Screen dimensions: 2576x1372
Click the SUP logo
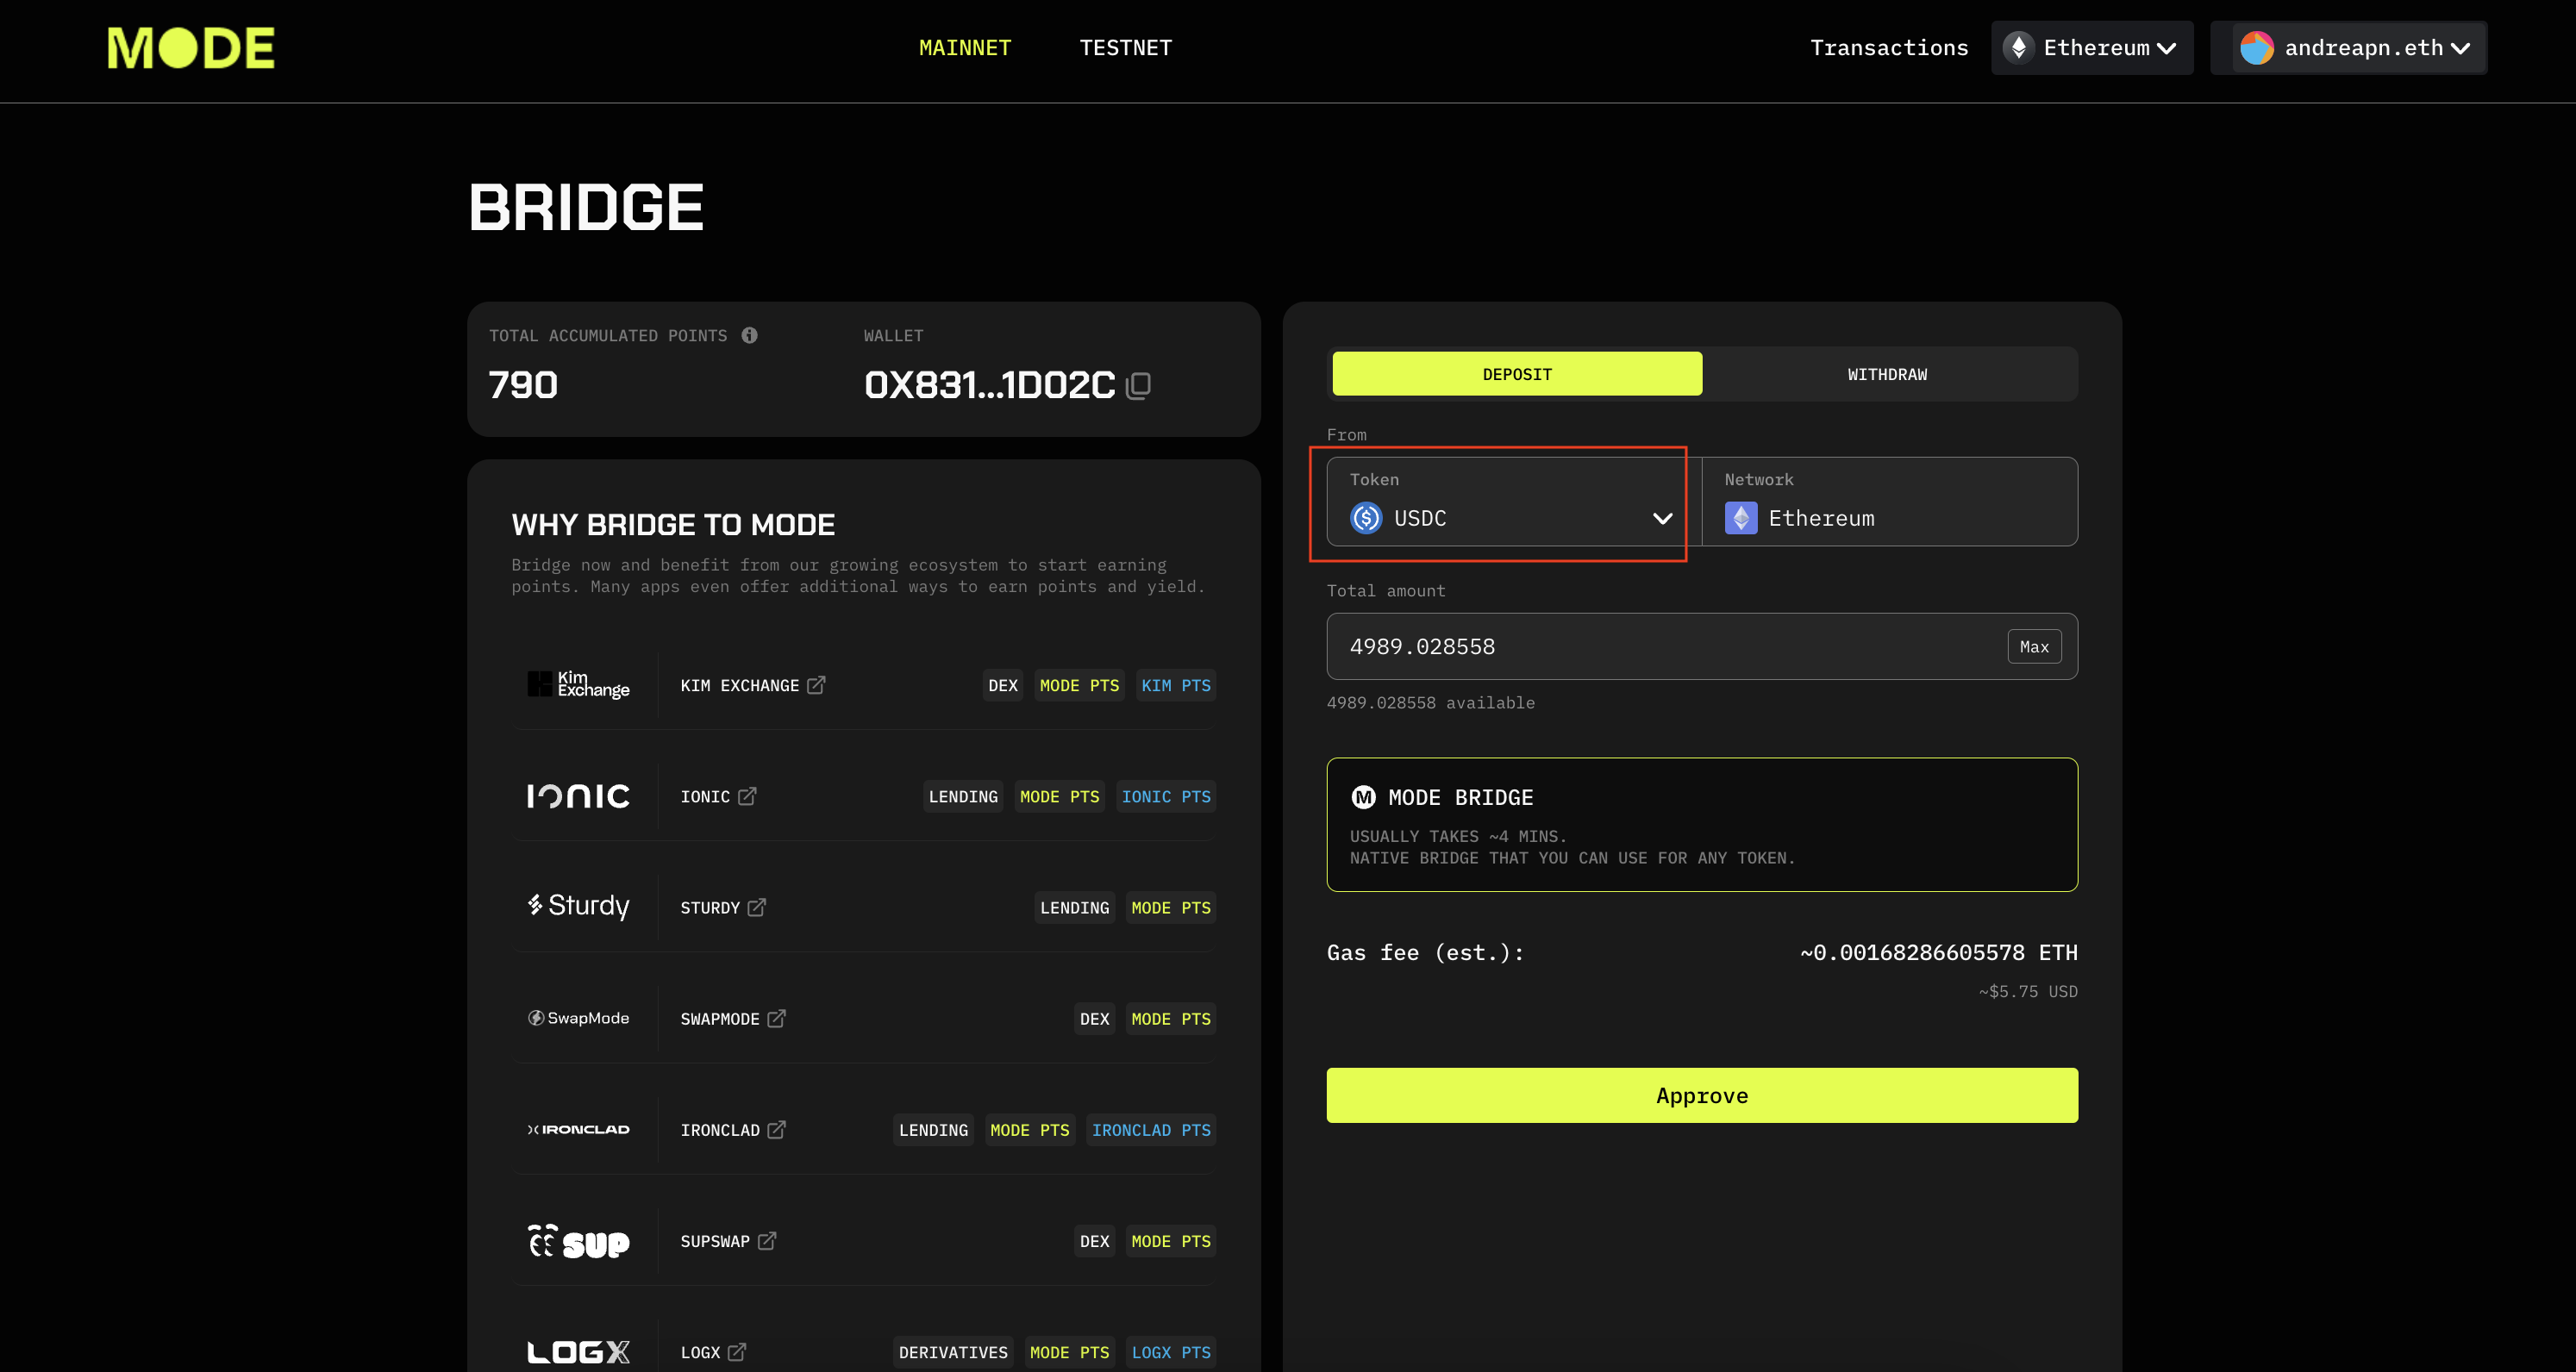coord(578,1241)
